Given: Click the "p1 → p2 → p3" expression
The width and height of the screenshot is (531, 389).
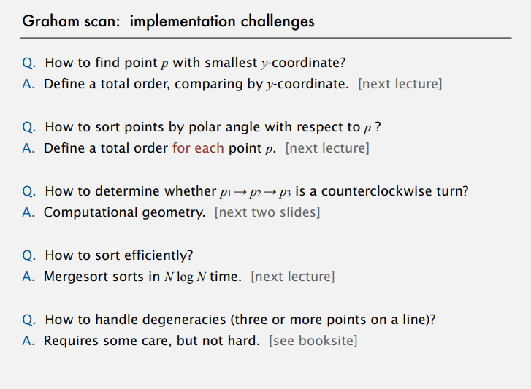Looking at the screenshot, I should coord(249,193).
